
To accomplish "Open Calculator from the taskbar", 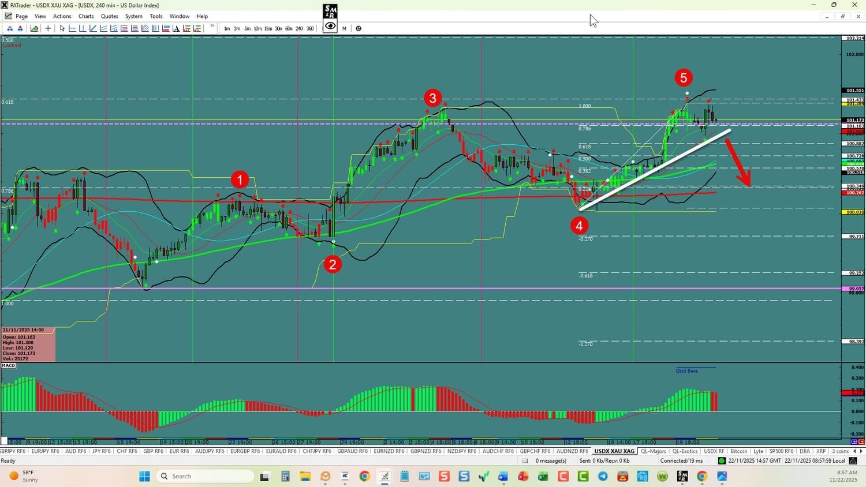I will [285, 476].
